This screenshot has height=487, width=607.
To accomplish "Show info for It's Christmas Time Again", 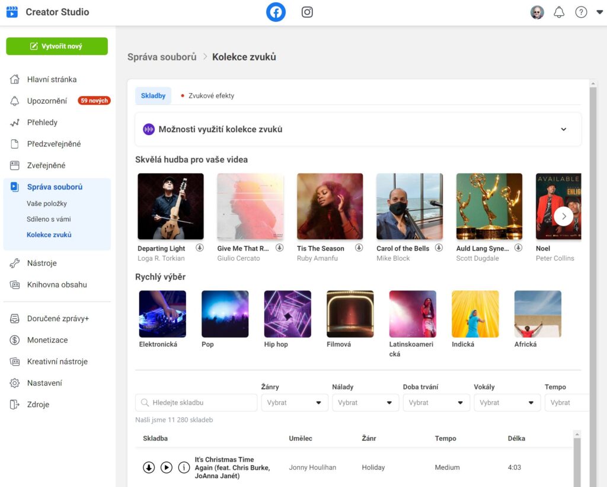I will [x=184, y=467].
